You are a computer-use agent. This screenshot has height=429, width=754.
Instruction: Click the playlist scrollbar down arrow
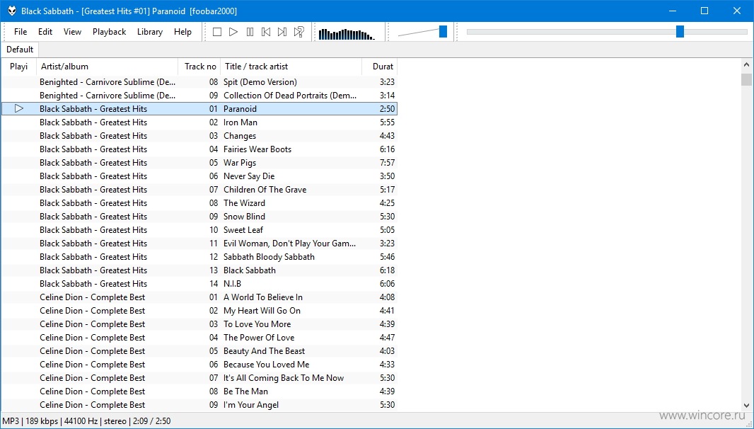click(x=746, y=406)
